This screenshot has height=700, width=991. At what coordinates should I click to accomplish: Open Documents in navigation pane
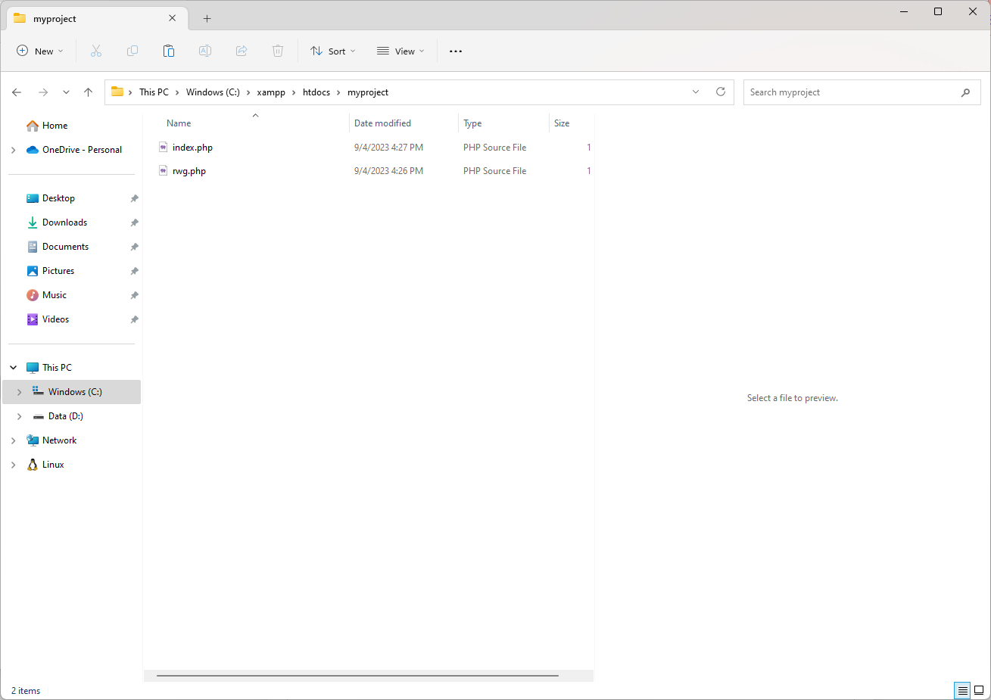65,247
